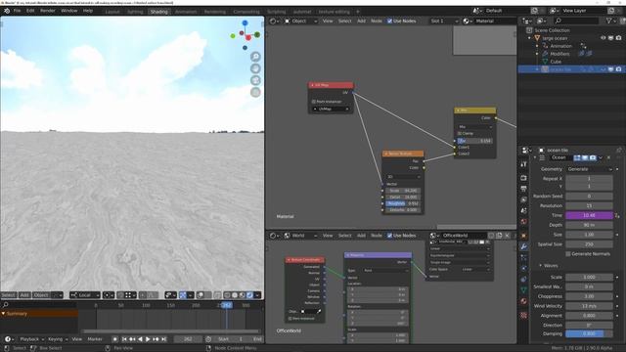This screenshot has height=352, width=626.
Task: Click the auto keying record button
Action: (114, 339)
